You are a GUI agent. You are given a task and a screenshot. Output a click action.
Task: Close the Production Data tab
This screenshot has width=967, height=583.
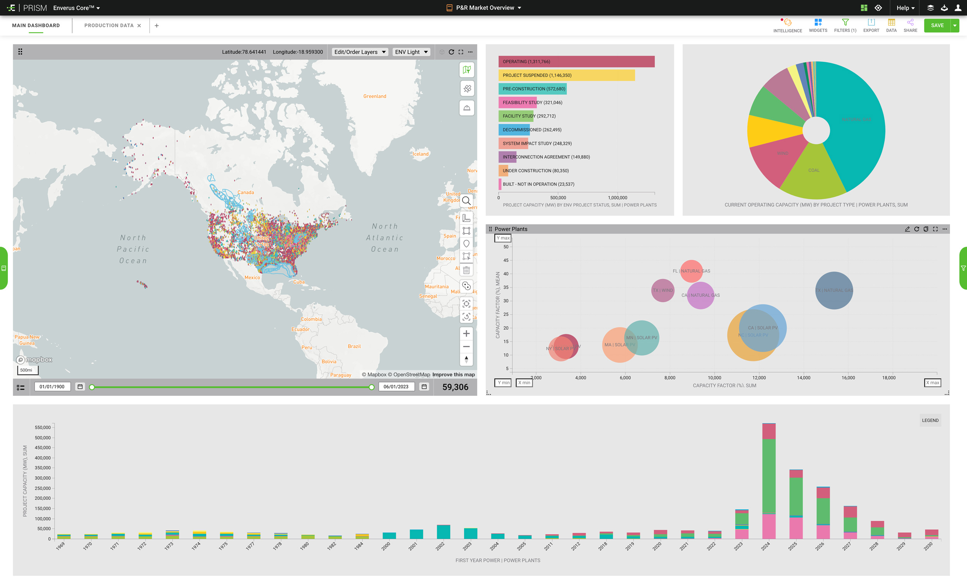[x=139, y=26]
